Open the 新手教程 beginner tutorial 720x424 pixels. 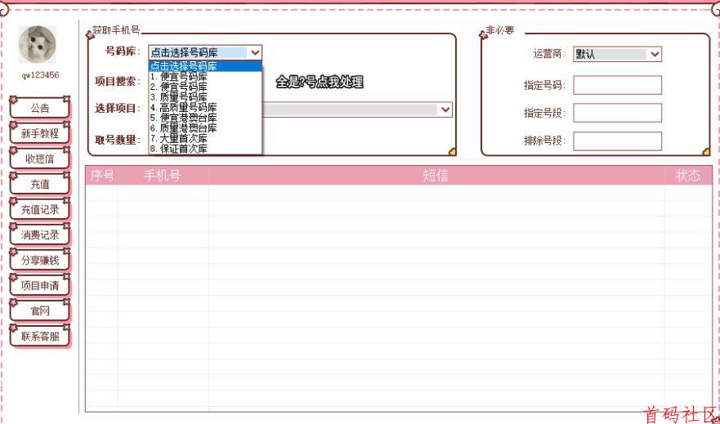pyautogui.click(x=39, y=133)
